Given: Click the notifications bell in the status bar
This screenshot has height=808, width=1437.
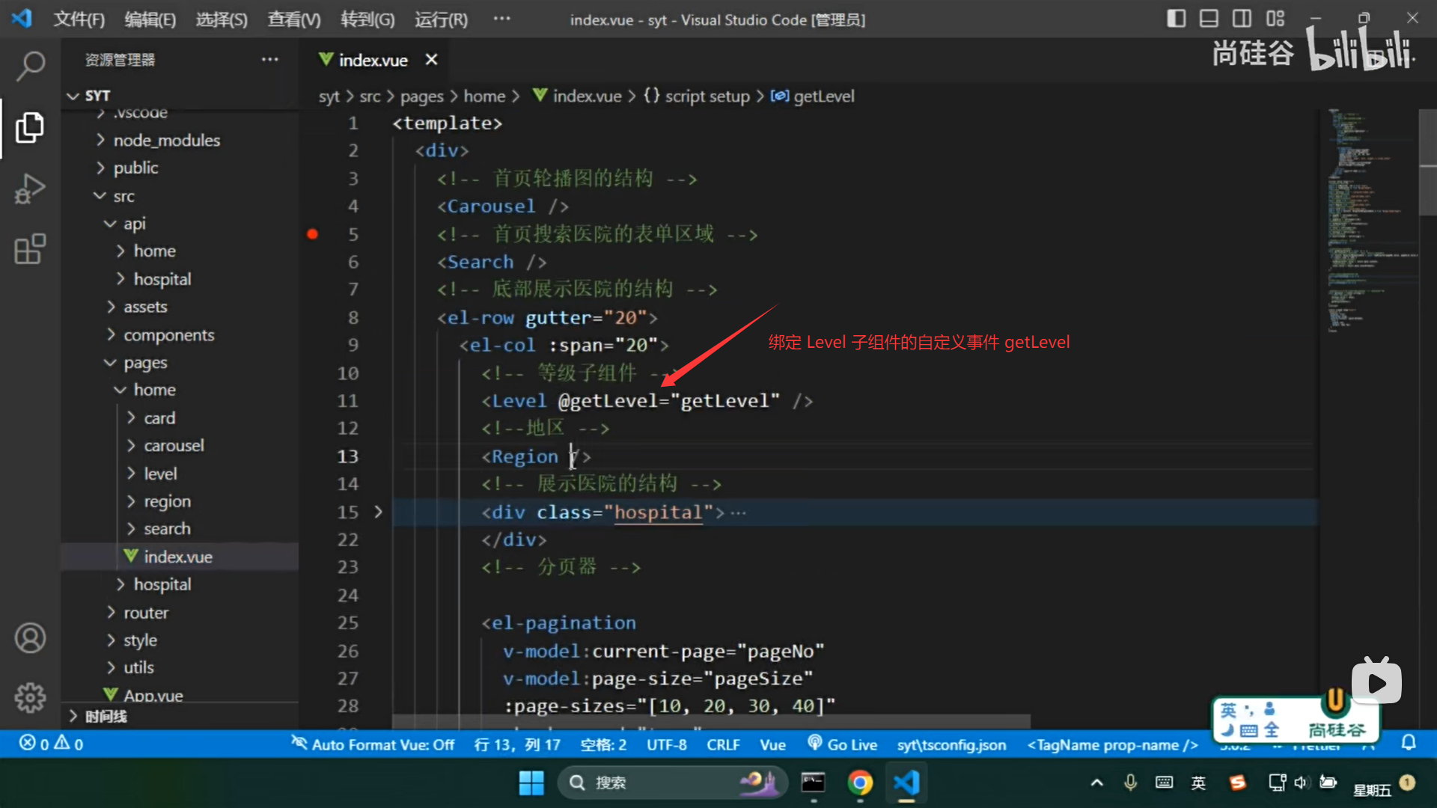Looking at the screenshot, I should pos(1409,743).
